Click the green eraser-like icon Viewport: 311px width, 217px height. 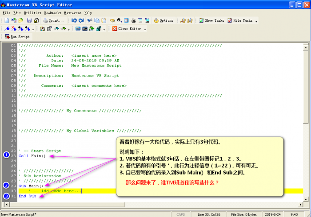[63, 29]
